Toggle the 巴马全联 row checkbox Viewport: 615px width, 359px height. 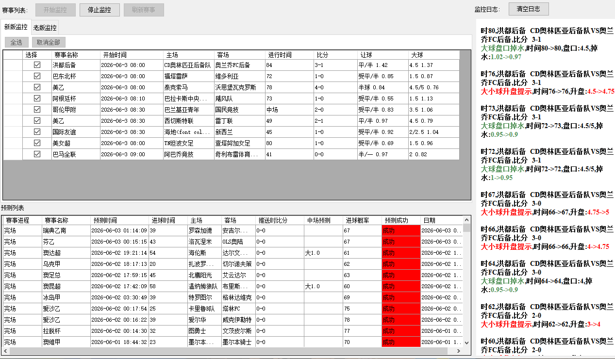(x=37, y=154)
